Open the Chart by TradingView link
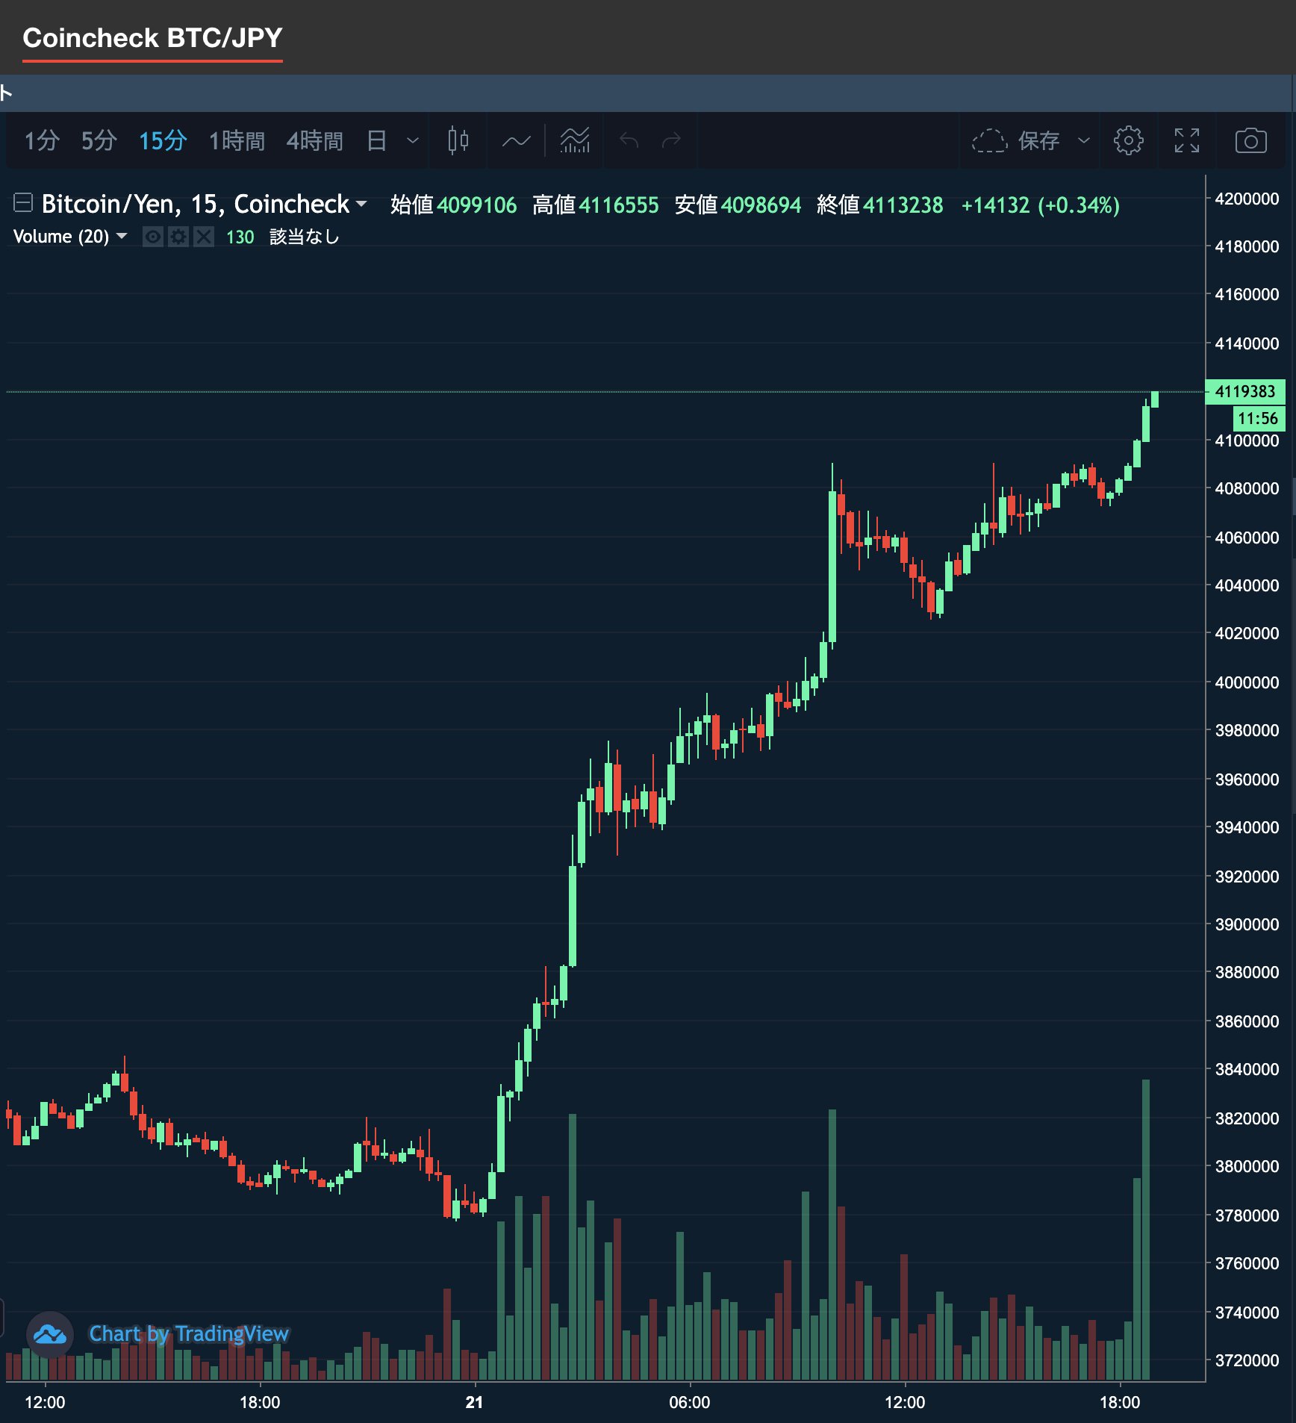Image resolution: width=1296 pixels, height=1423 pixels. tap(189, 1333)
